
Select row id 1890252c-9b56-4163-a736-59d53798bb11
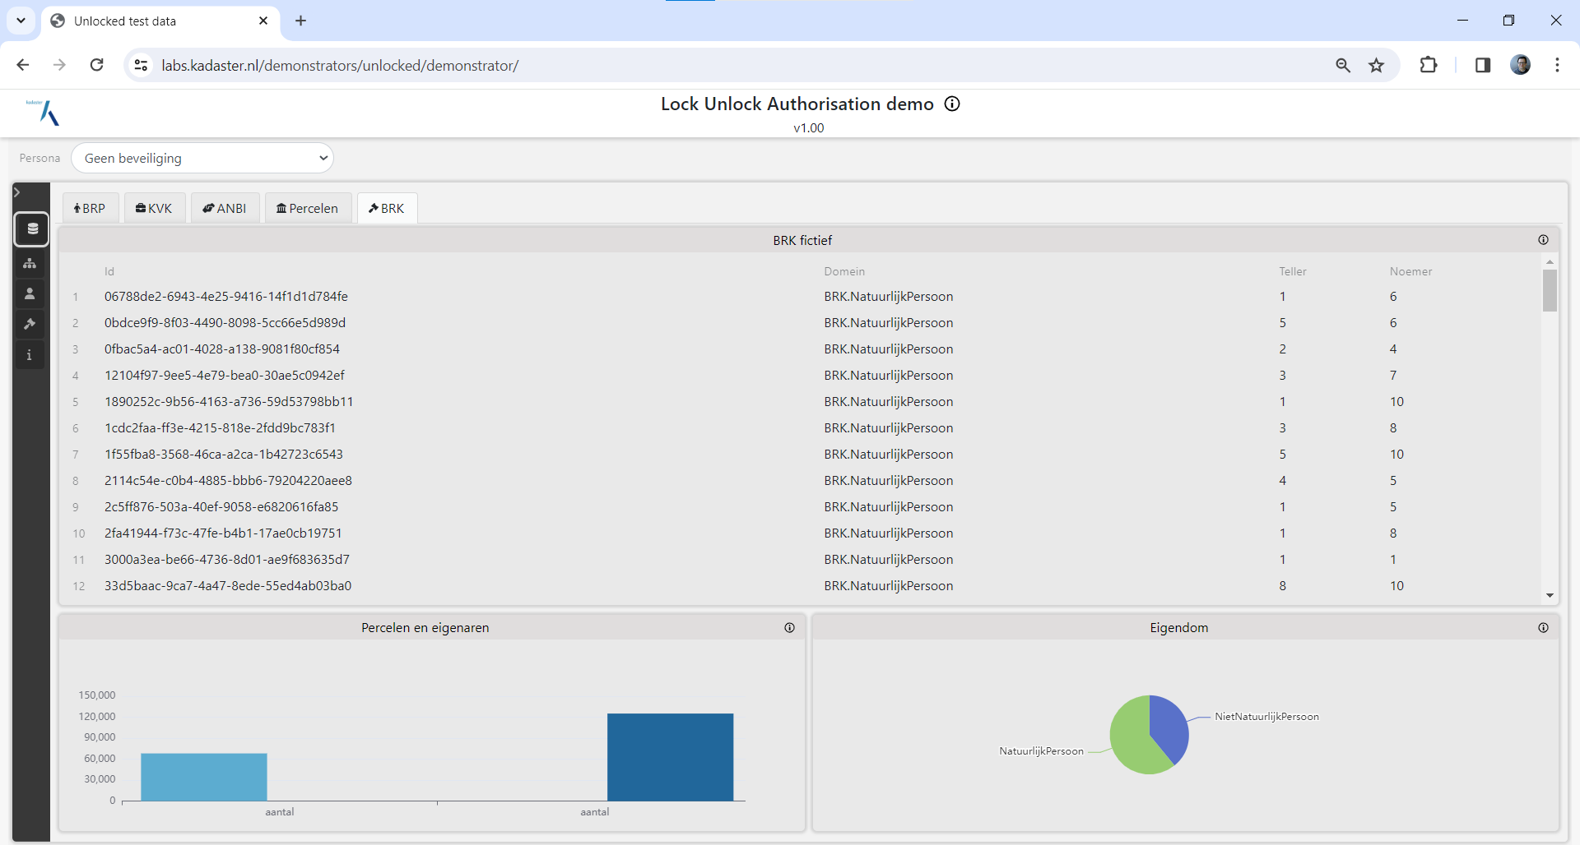point(229,402)
